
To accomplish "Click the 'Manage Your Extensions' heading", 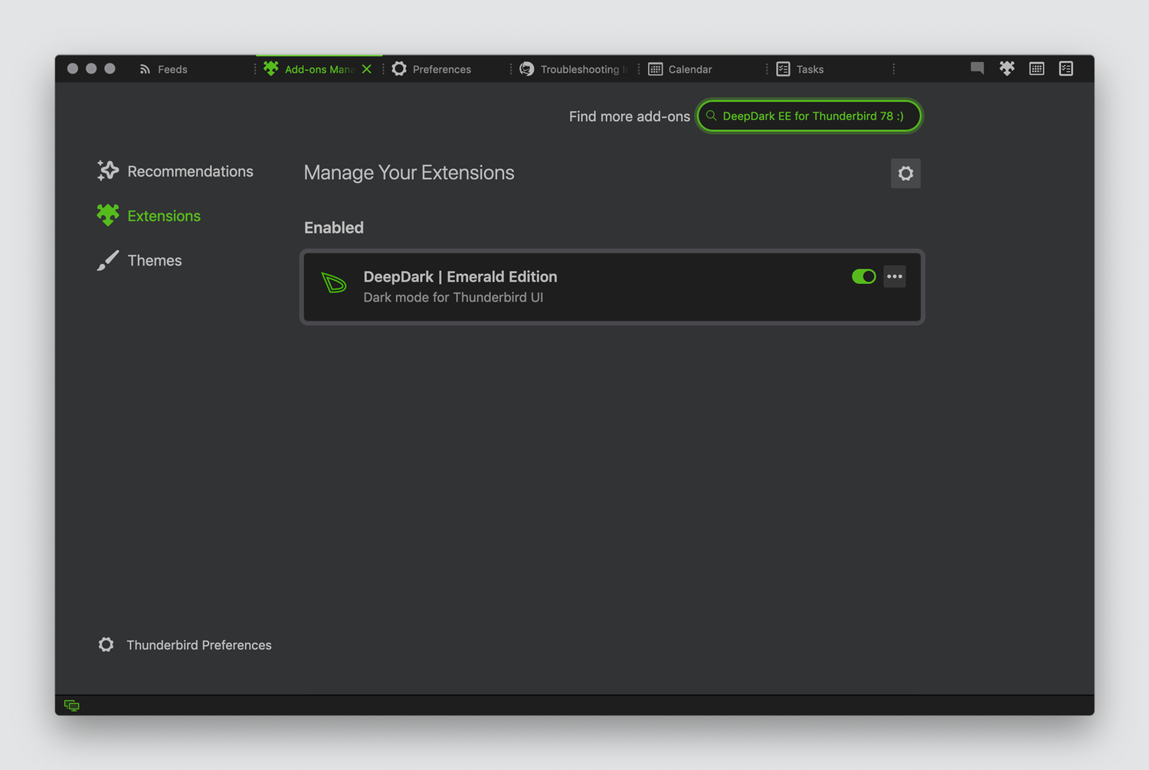I will (x=409, y=173).
